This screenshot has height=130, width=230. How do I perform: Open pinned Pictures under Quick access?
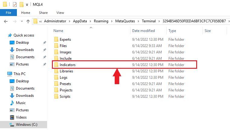tap(22, 64)
